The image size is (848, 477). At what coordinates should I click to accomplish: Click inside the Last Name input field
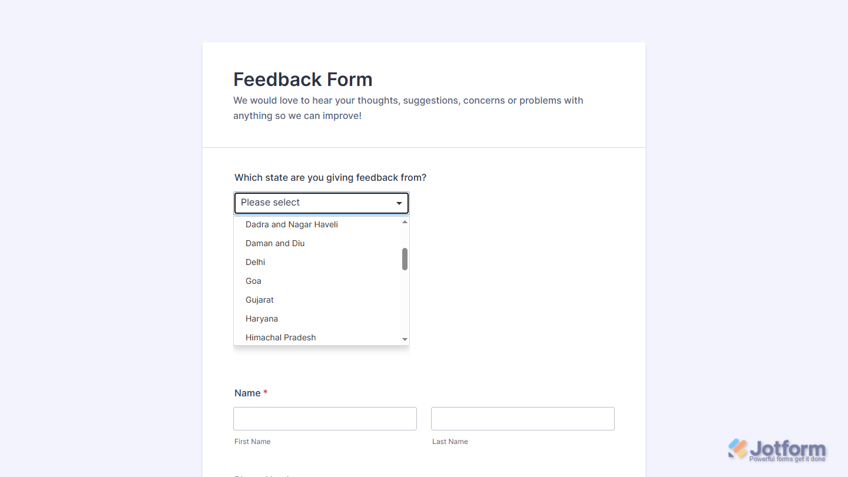pos(522,418)
